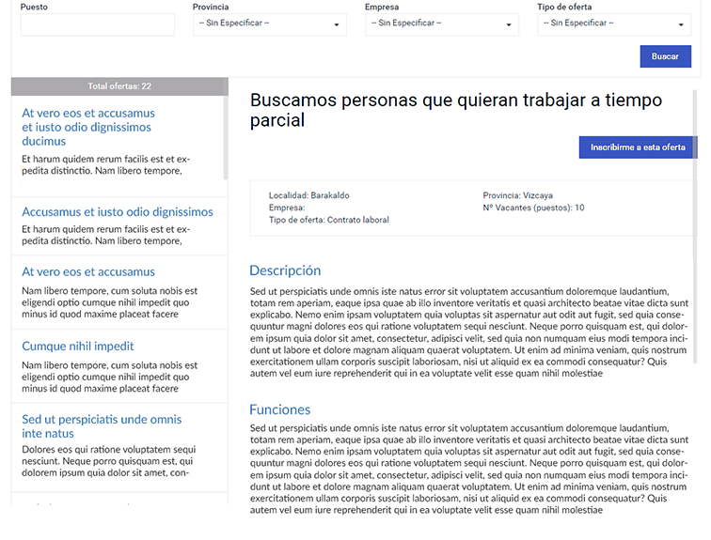Click the Puesto text input field
711x540 pixels.
click(97, 24)
